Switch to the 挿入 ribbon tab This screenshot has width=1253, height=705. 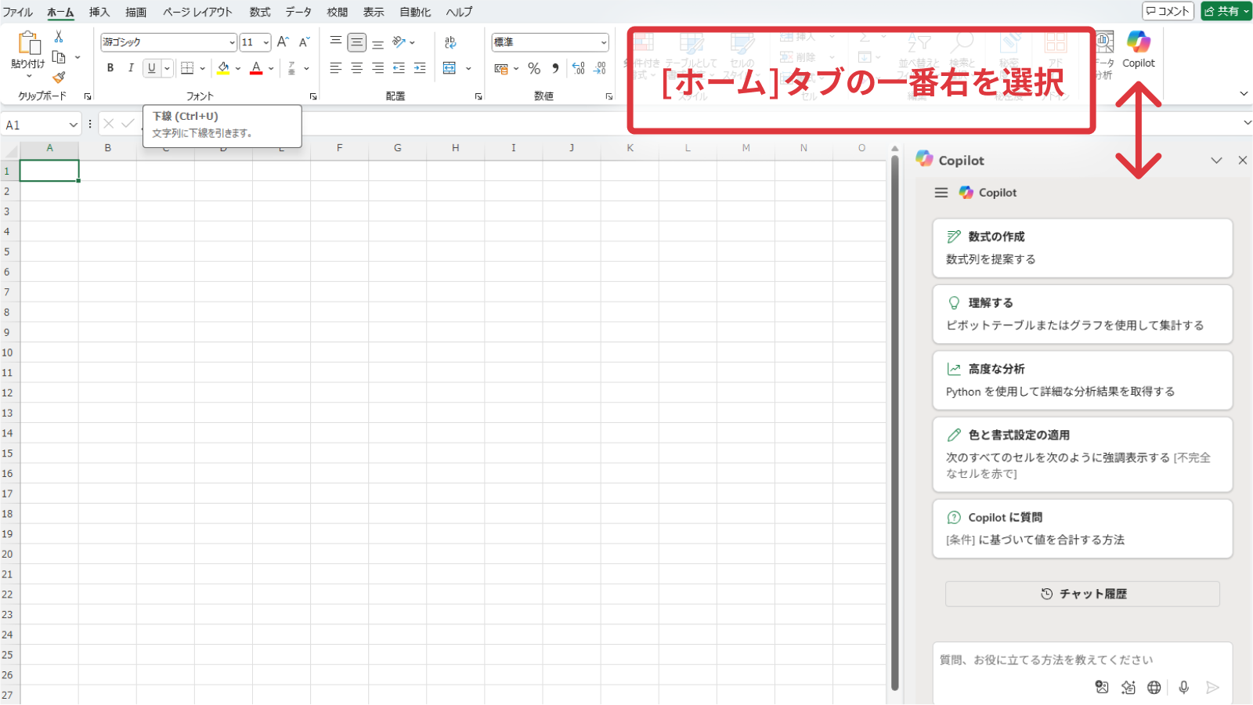click(99, 12)
